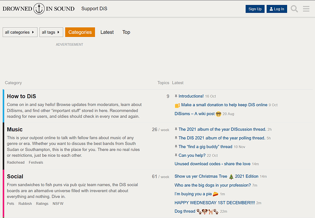The width and height of the screenshot is (315, 218).
Task: Open the hamburger menu icon
Action: click(306, 9)
